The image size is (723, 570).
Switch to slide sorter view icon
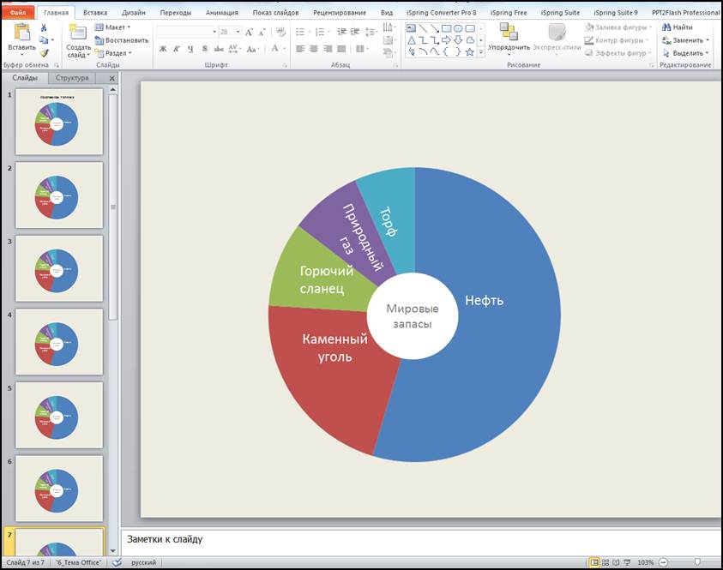(x=606, y=562)
